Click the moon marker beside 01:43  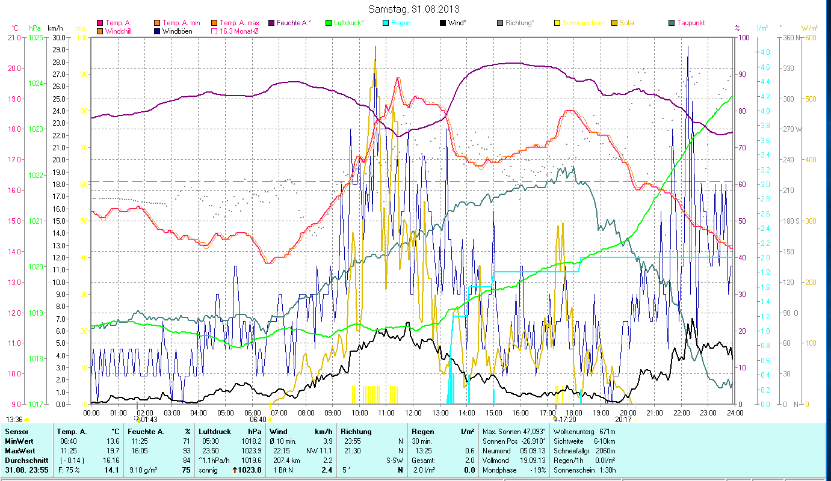(x=138, y=419)
